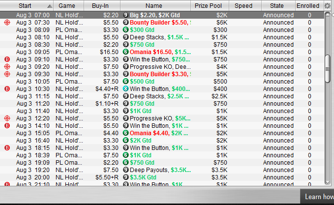Click 8-max icon on Aug 3 10:30 row
The image size is (334, 205).
point(125,88)
